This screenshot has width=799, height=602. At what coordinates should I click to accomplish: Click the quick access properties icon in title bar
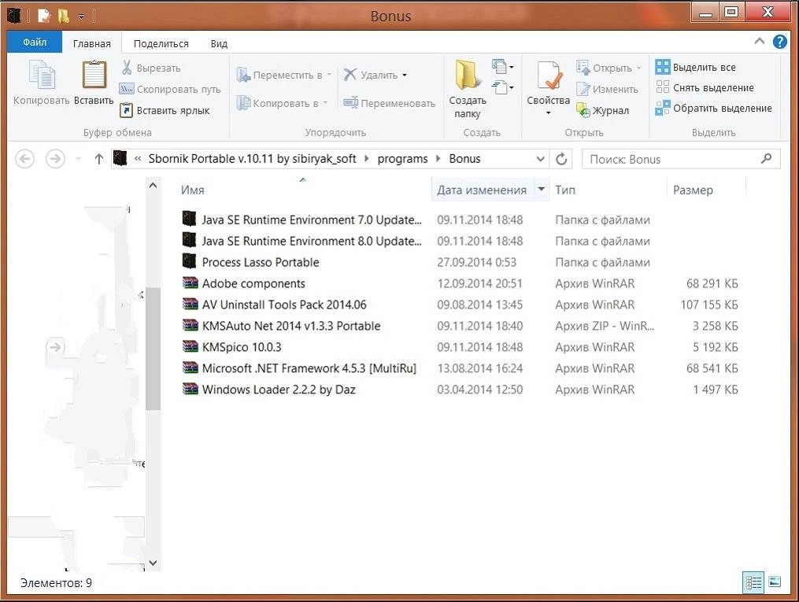[x=44, y=16]
